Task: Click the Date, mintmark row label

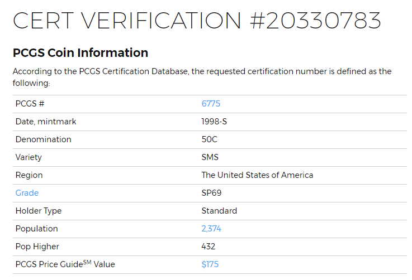Action: [46, 122]
